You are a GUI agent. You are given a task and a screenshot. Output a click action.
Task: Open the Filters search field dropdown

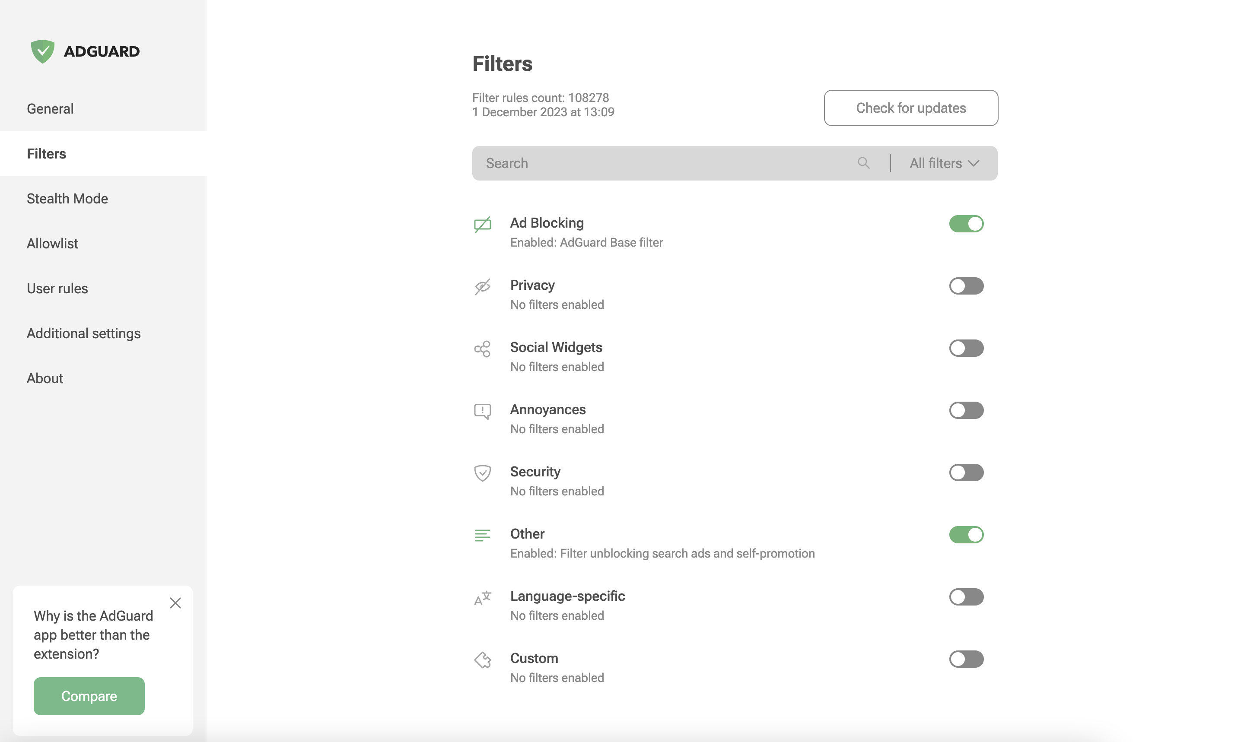coord(944,162)
